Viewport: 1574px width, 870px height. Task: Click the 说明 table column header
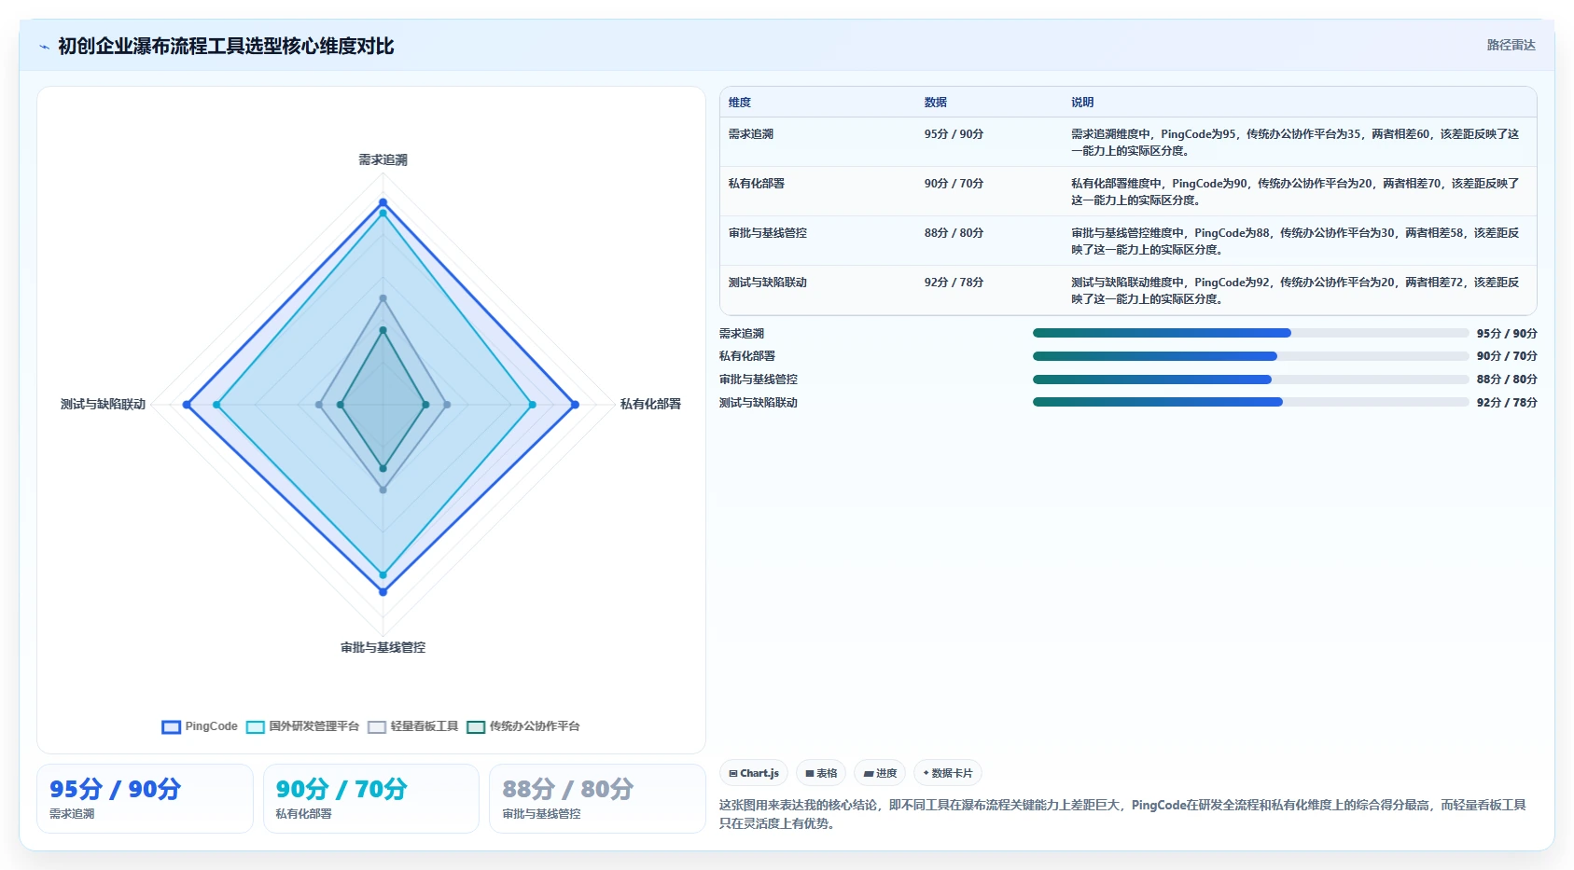tap(1082, 103)
